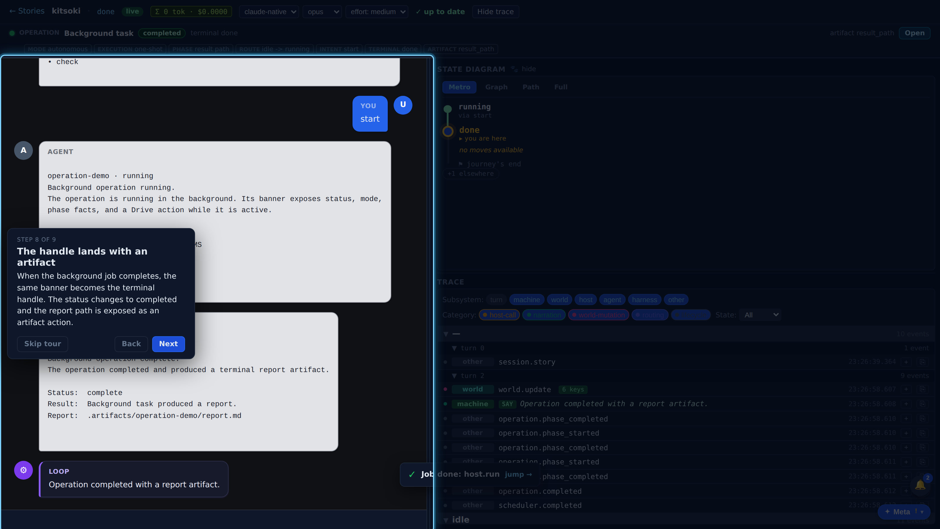This screenshot has height=529, width=940.
Task: Open the State All dropdown
Action: click(760, 315)
